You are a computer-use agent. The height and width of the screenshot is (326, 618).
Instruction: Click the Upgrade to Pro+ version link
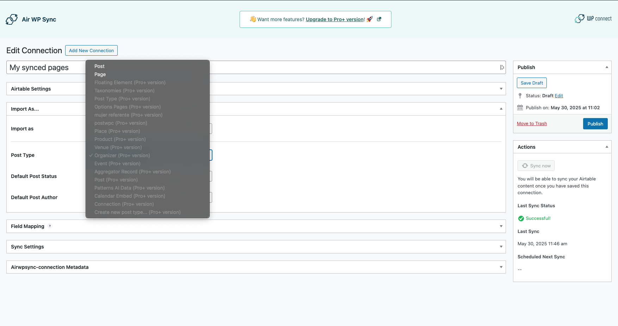click(x=335, y=19)
